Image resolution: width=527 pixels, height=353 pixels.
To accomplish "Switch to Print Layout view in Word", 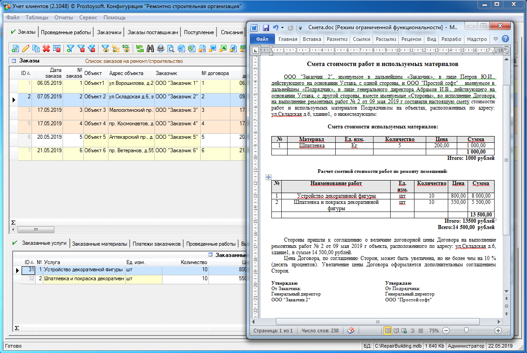I will click(x=387, y=331).
